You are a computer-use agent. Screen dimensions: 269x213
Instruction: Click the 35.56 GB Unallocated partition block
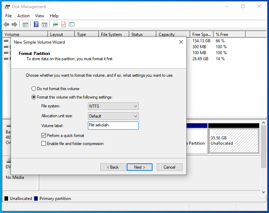click(x=233, y=141)
